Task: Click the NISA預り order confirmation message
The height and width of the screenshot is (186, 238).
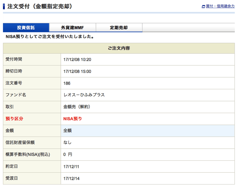Action: point(50,37)
